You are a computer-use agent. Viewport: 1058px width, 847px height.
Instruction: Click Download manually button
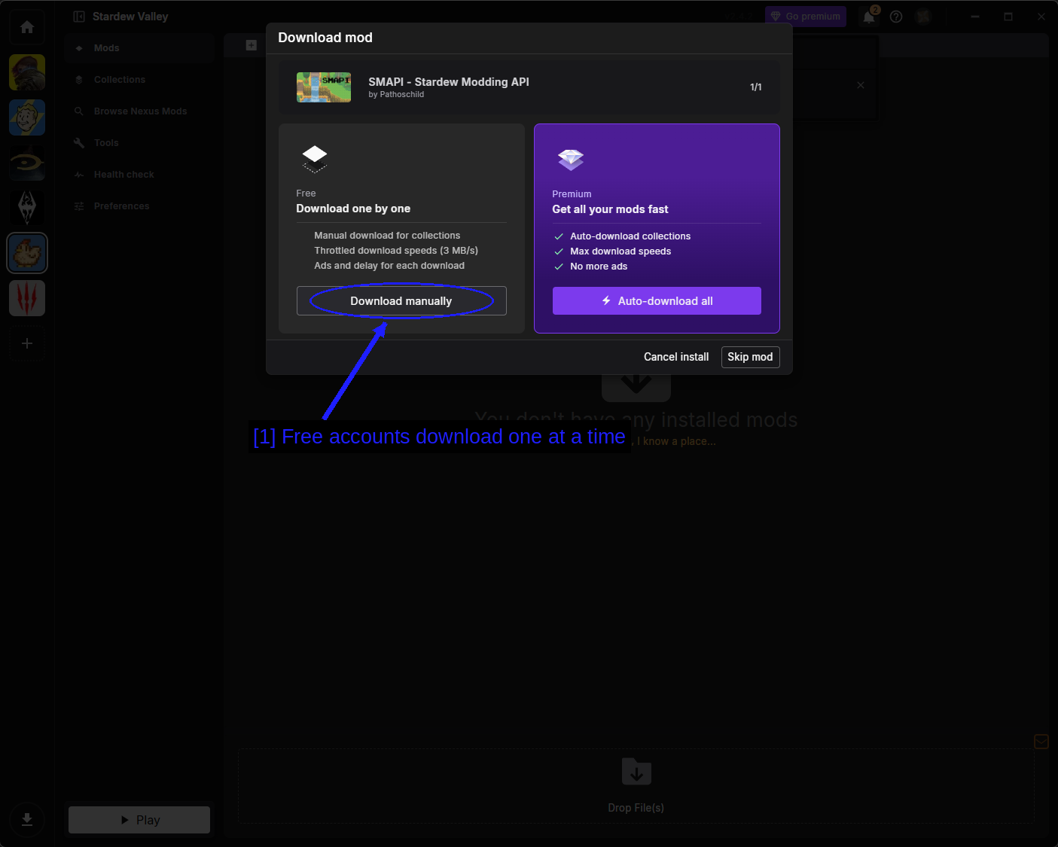(401, 301)
